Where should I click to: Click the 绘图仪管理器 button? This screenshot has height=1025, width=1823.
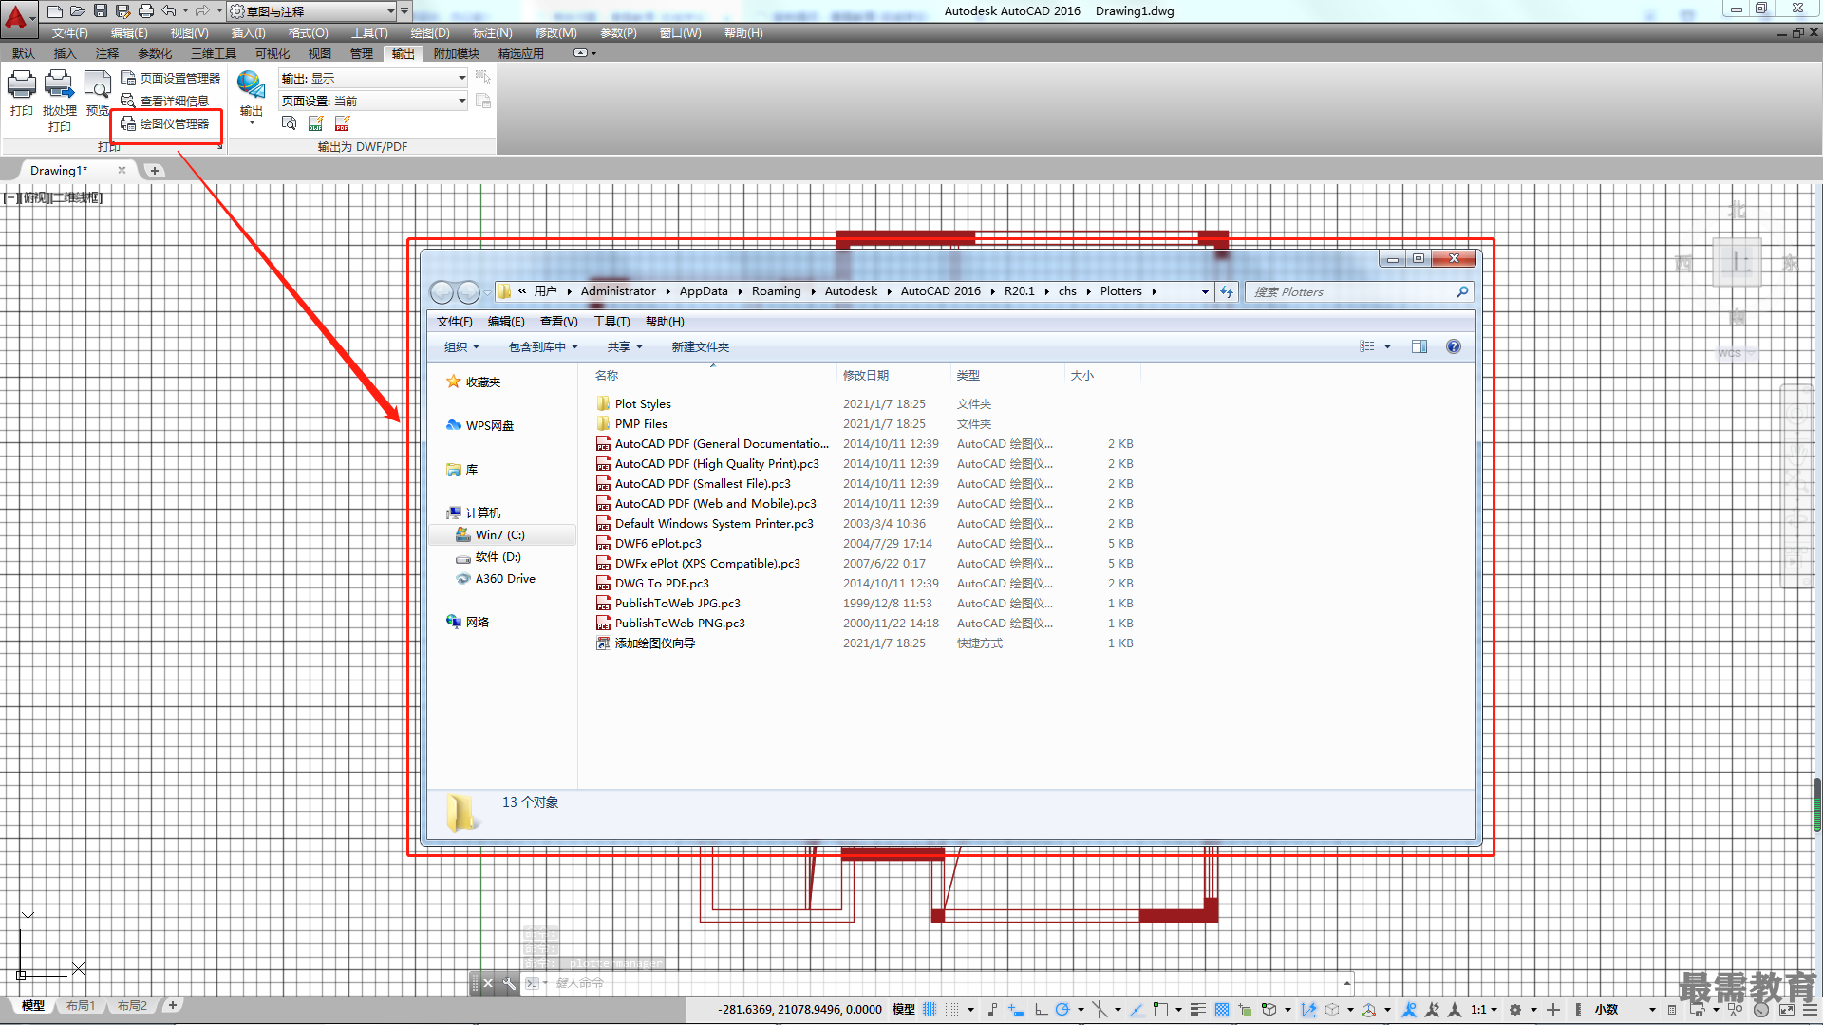(x=165, y=123)
